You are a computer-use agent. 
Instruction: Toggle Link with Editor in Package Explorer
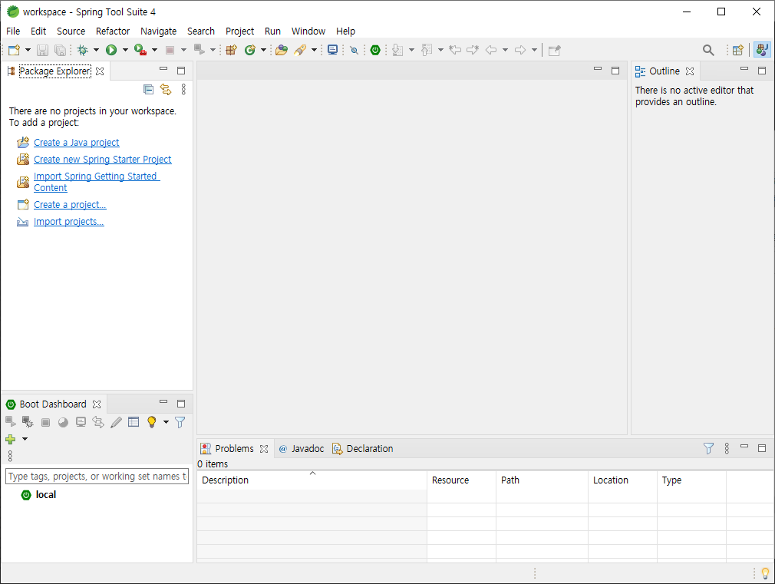click(166, 90)
